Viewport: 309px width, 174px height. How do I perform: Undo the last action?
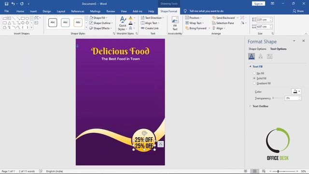click(x=13, y=4)
